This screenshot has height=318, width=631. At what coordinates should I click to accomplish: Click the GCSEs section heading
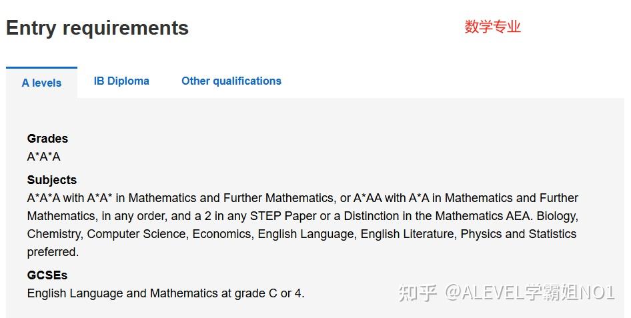pyautogui.click(x=47, y=275)
